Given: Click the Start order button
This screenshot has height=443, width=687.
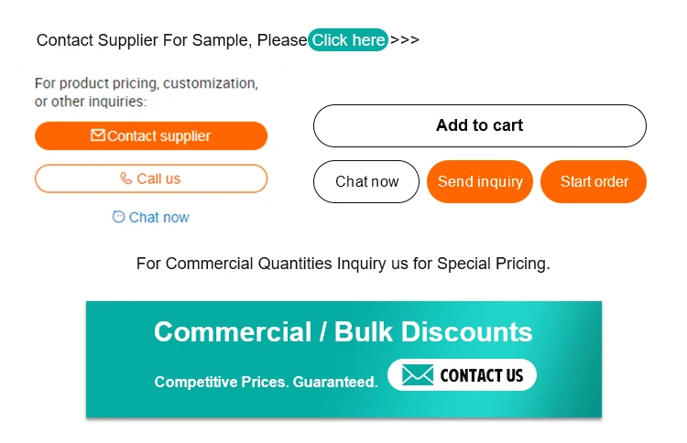Looking at the screenshot, I should [x=594, y=181].
